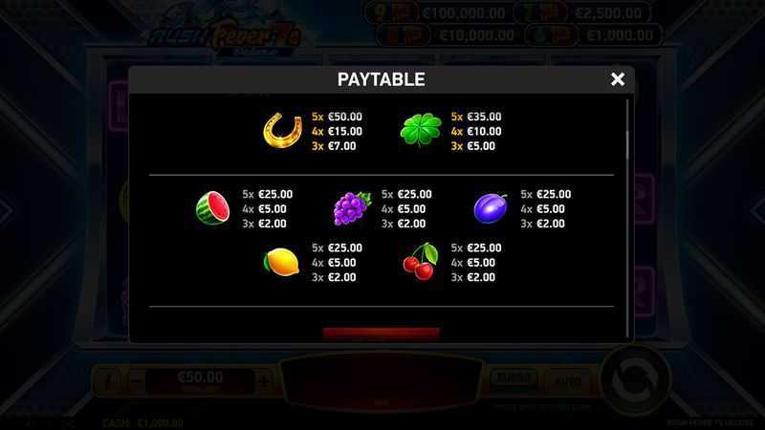This screenshot has height=430, width=765.
Task: Select the watermelon slice symbol
Action: pos(212,208)
